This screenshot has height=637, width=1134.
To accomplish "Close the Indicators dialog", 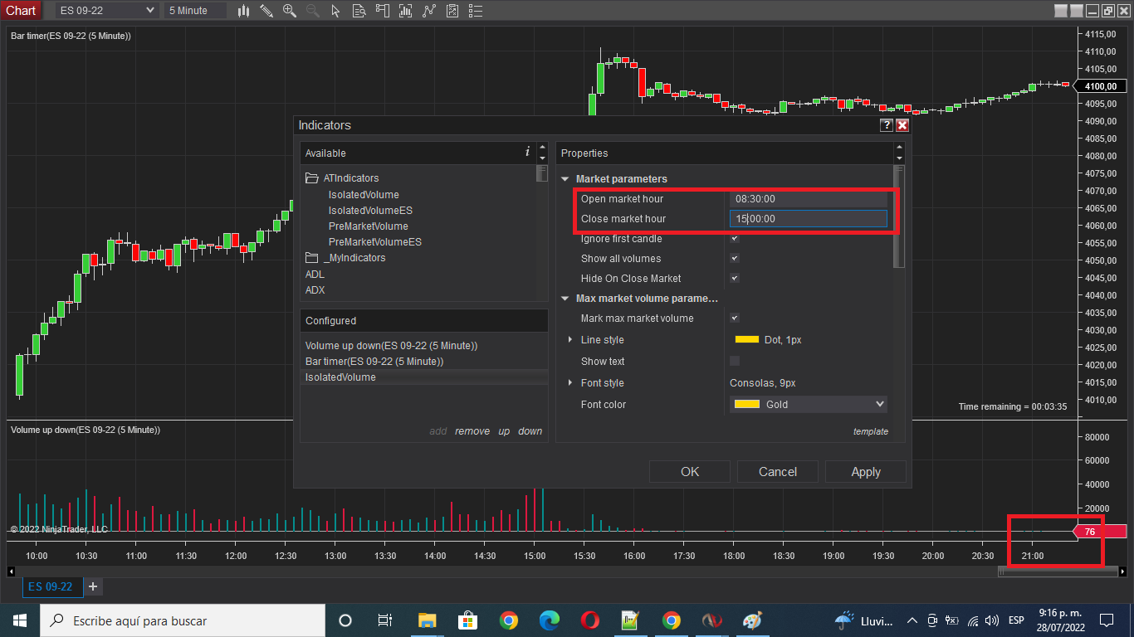I will click(x=902, y=125).
